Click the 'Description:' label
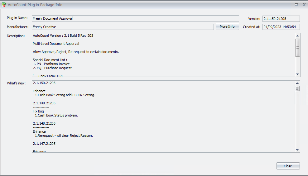The width and height of the screenshot is (308, 176). 16,36
